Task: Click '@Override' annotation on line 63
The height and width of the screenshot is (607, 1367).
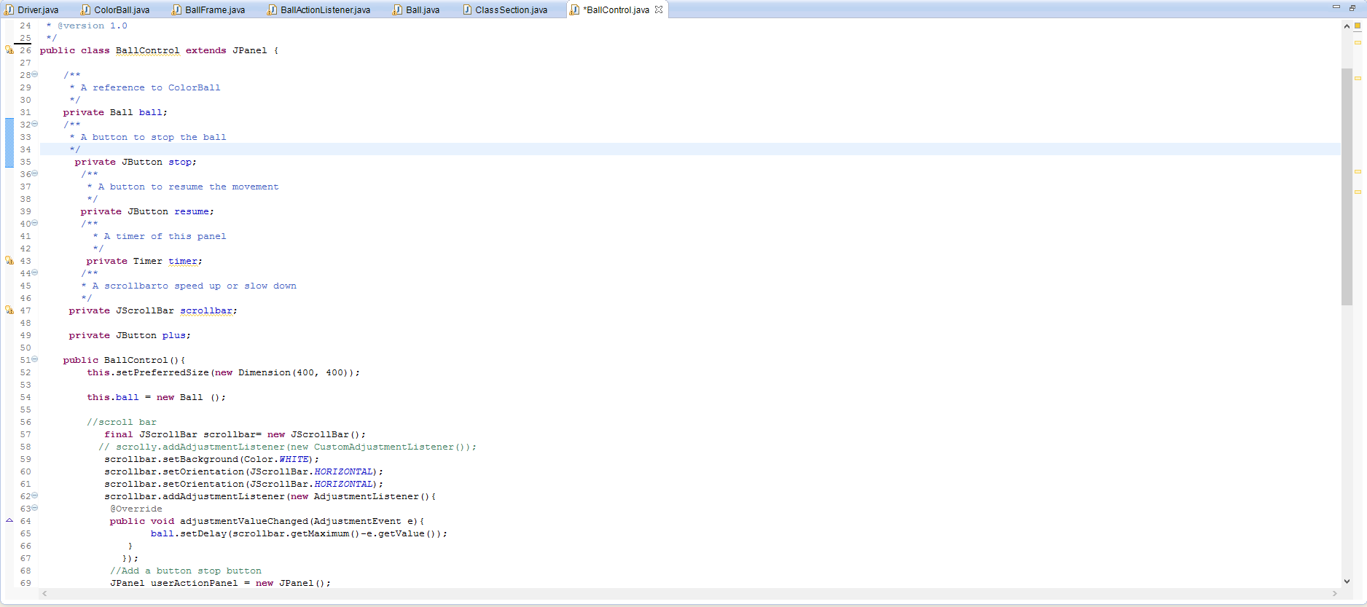Action: click(x=136, y=509)
